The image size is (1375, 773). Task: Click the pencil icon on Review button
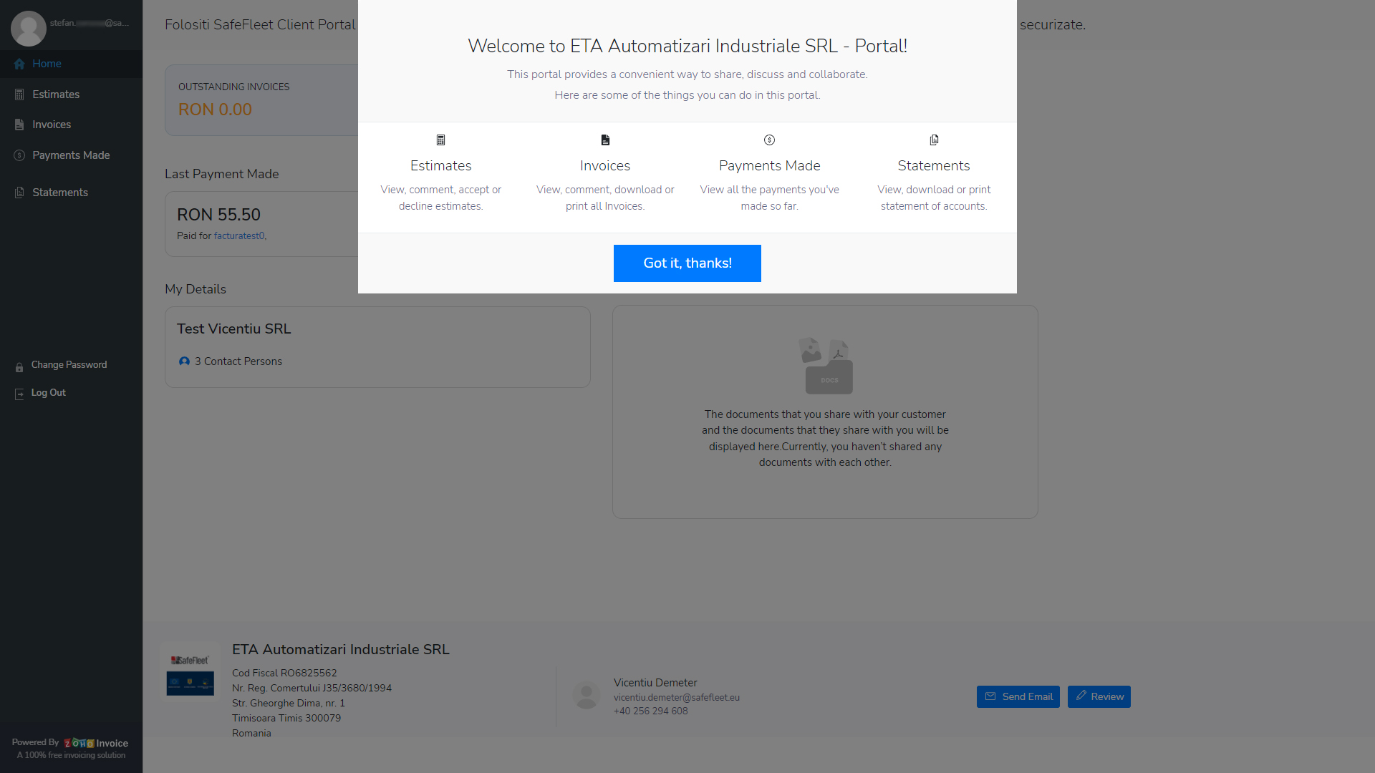[1081, 696]
